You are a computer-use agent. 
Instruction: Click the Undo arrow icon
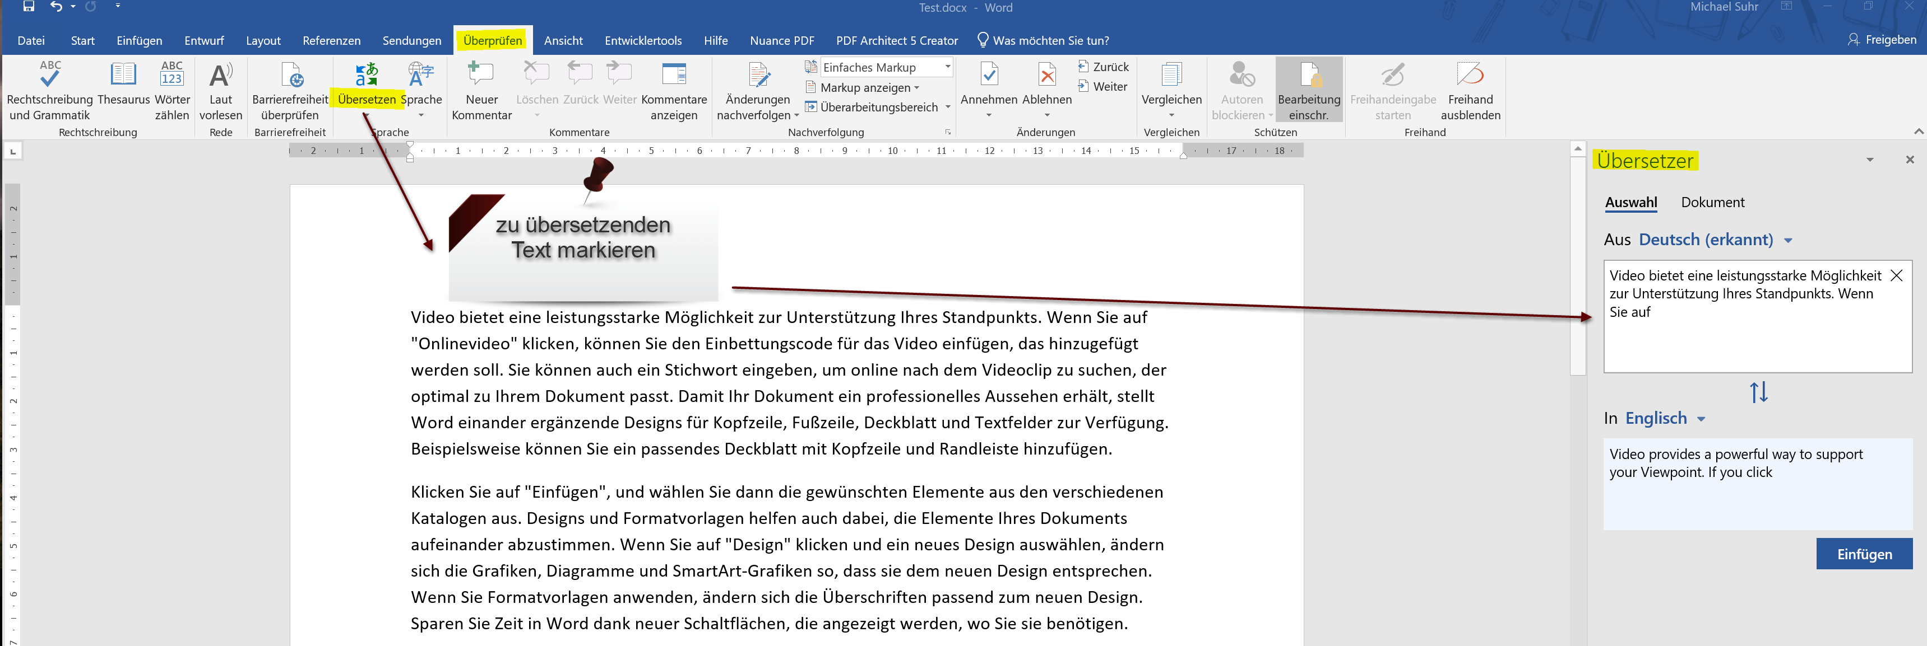56,7
